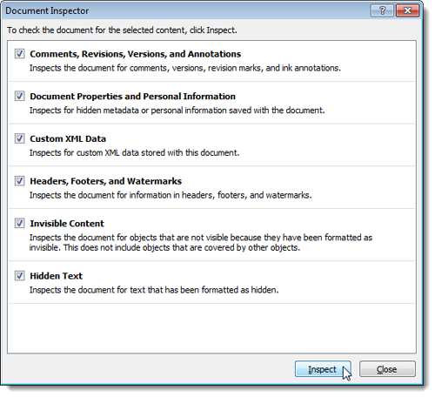435x397 pixels.
Task: Uncheck the Headers, Footers, and Watermarks checkbox
Action: coord(19,181)
